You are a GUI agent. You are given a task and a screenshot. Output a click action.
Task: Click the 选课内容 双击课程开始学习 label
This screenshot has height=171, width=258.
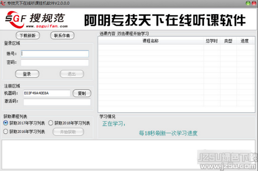coord(124,34)
